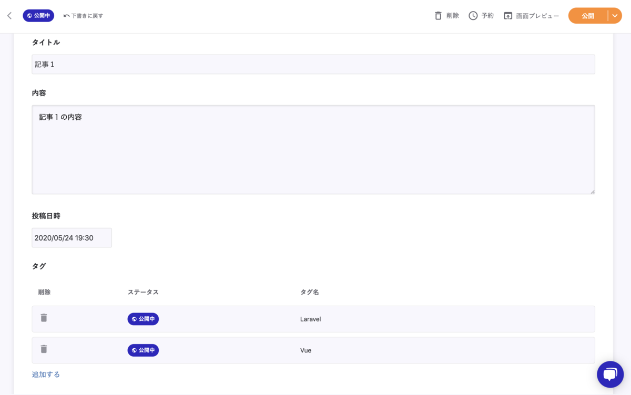Select the Vue tag name text
Image resolution: width=631 pixels, height=395 pixels.
point(306,350)
